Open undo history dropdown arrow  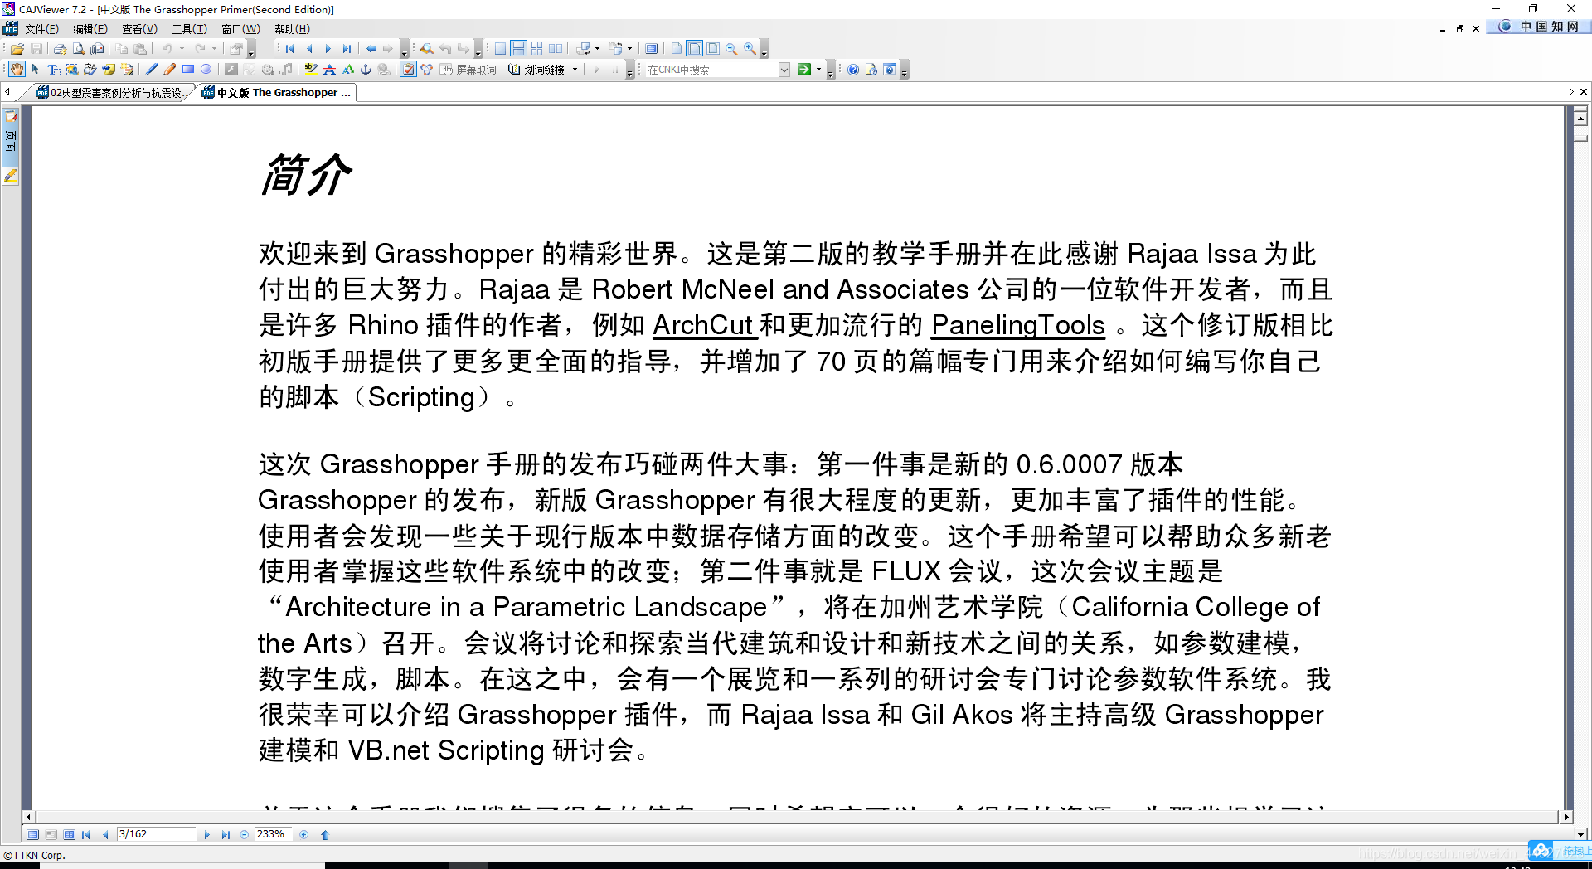(x=182, y=49)
